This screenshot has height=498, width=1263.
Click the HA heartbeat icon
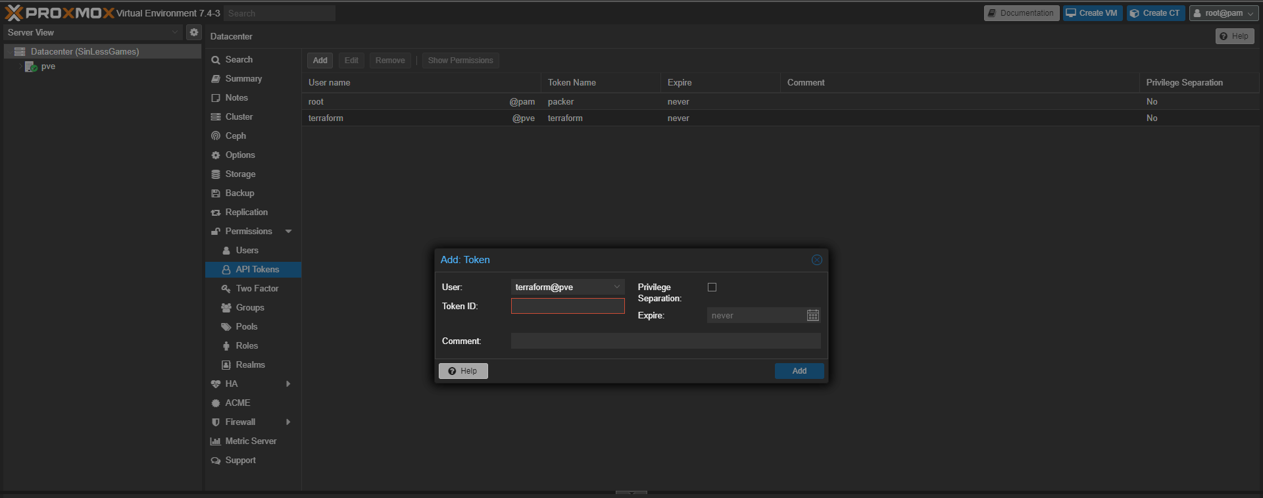(x=216, y=384)
